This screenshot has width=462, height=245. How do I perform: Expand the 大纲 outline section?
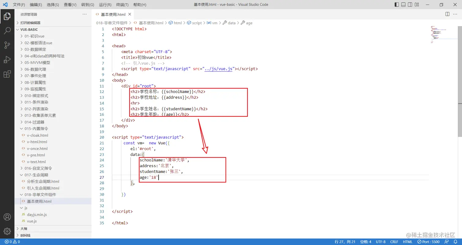pos(53,229)
